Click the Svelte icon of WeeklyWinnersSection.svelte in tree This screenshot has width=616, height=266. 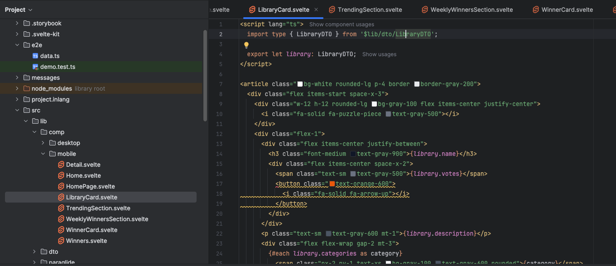(x=61, y=219)
